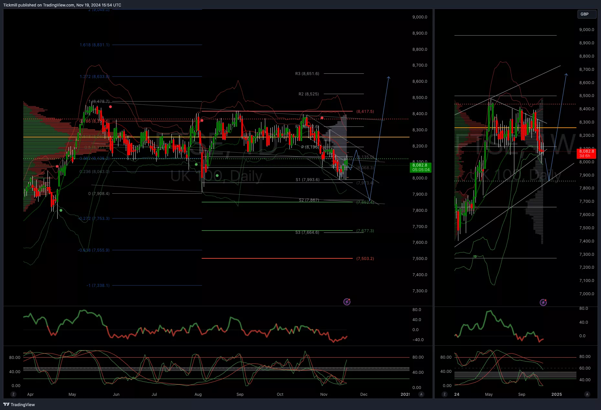Image resolution: width=601 pixels, height=410 pixels.
Task: Click the lightning bolt icon on the weekly chart
Action: tap(543, 302)
